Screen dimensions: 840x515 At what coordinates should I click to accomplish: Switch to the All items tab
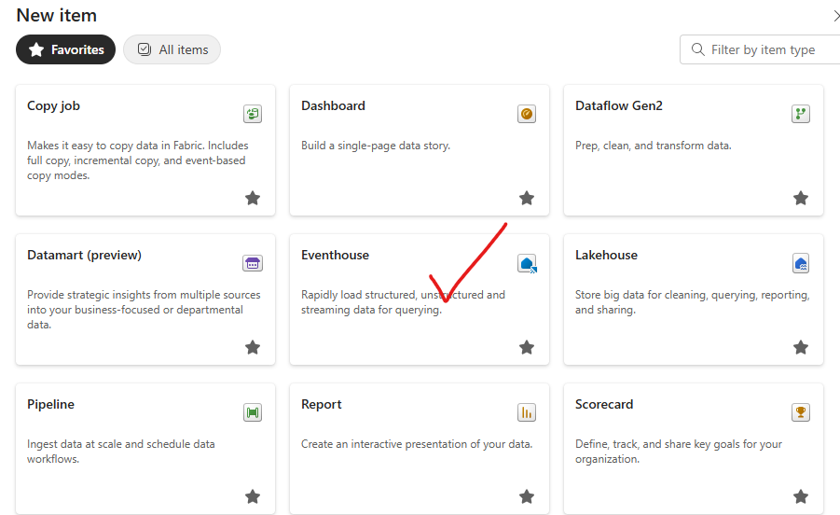(x=172, y=49)
